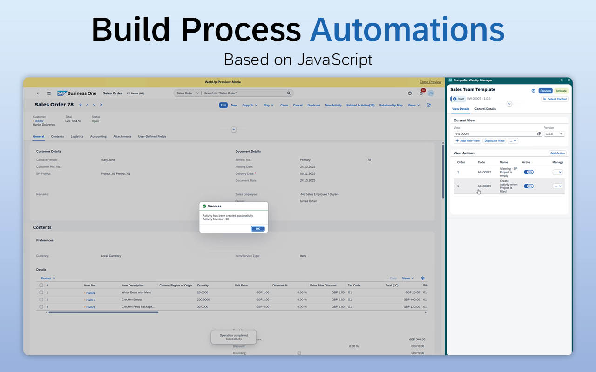This screenshot has height=372, width=596.
Task: Click the items table horizontal scrollbar
Action: [x=103, y=312]
